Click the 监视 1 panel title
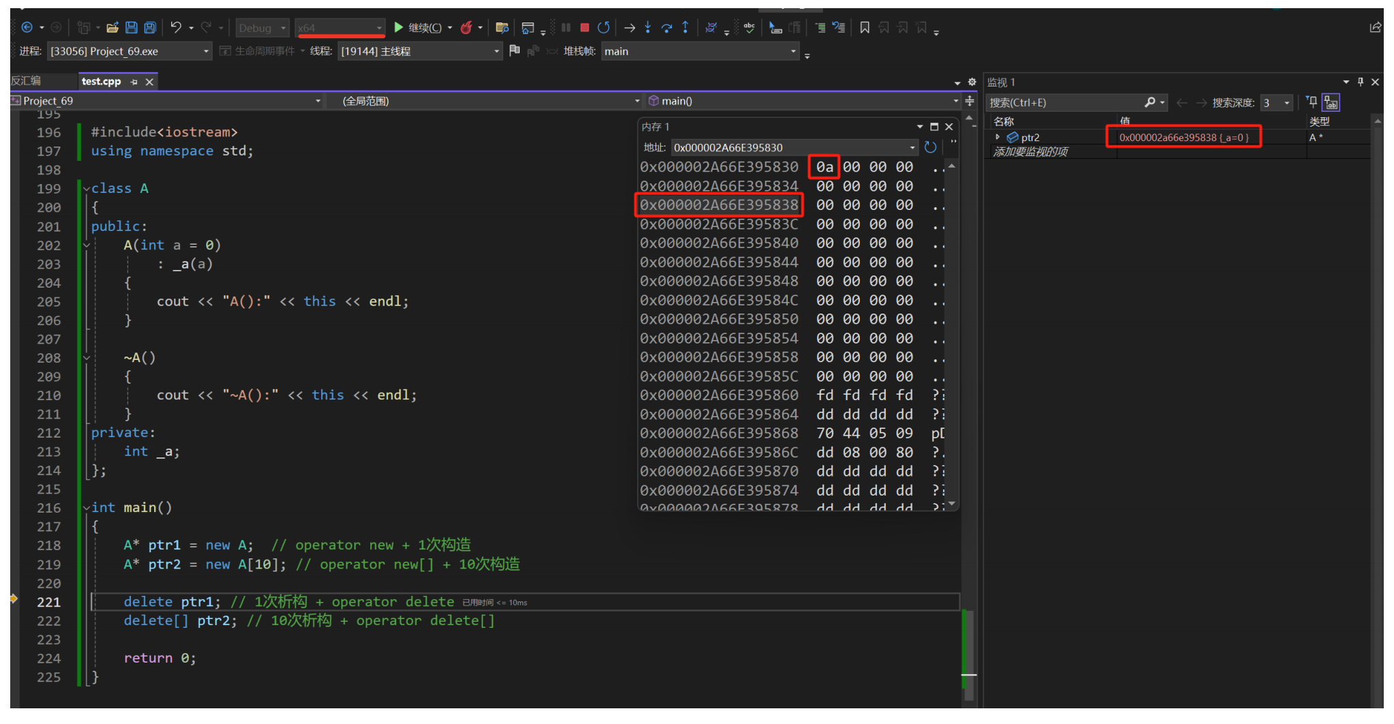 tap(1001, 82)
